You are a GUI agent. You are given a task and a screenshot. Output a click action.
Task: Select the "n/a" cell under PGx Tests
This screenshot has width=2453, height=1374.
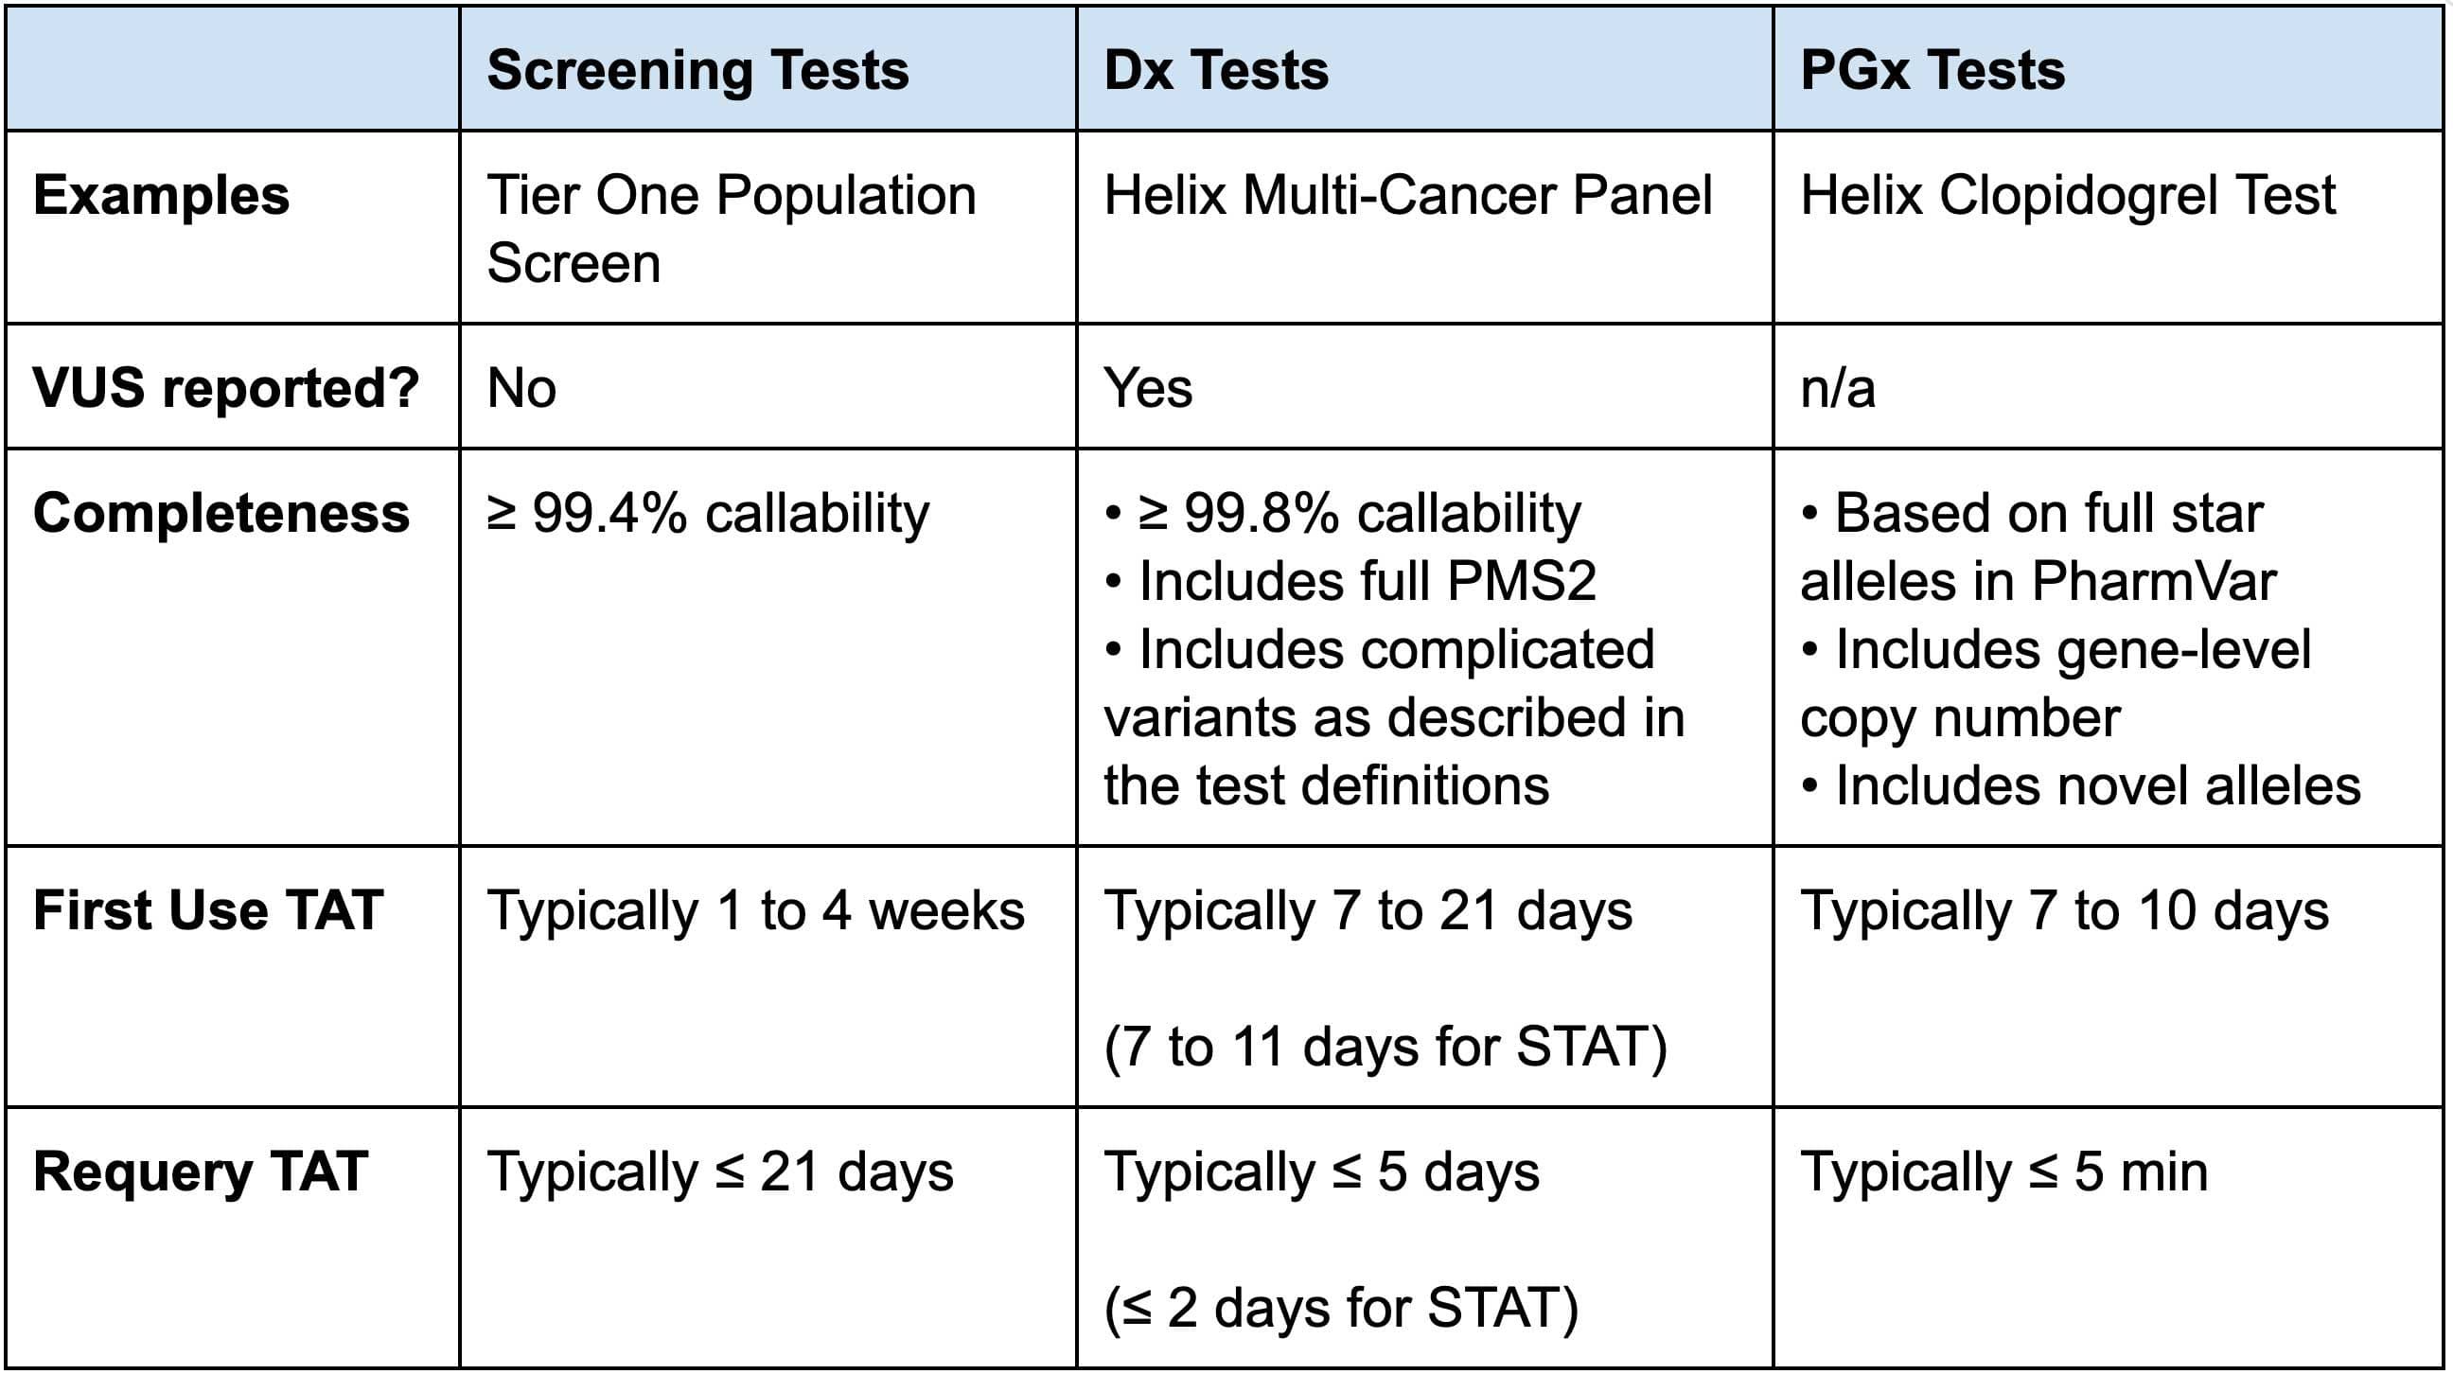click(x=1837, y=389)
